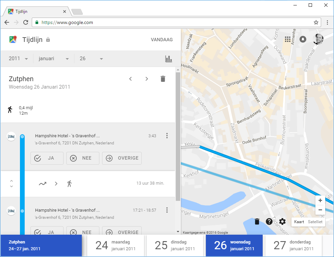Viewport: 334px width, 257px height.
Task: Open the bar chart statistics icon
Action: (x=168, y=59)
